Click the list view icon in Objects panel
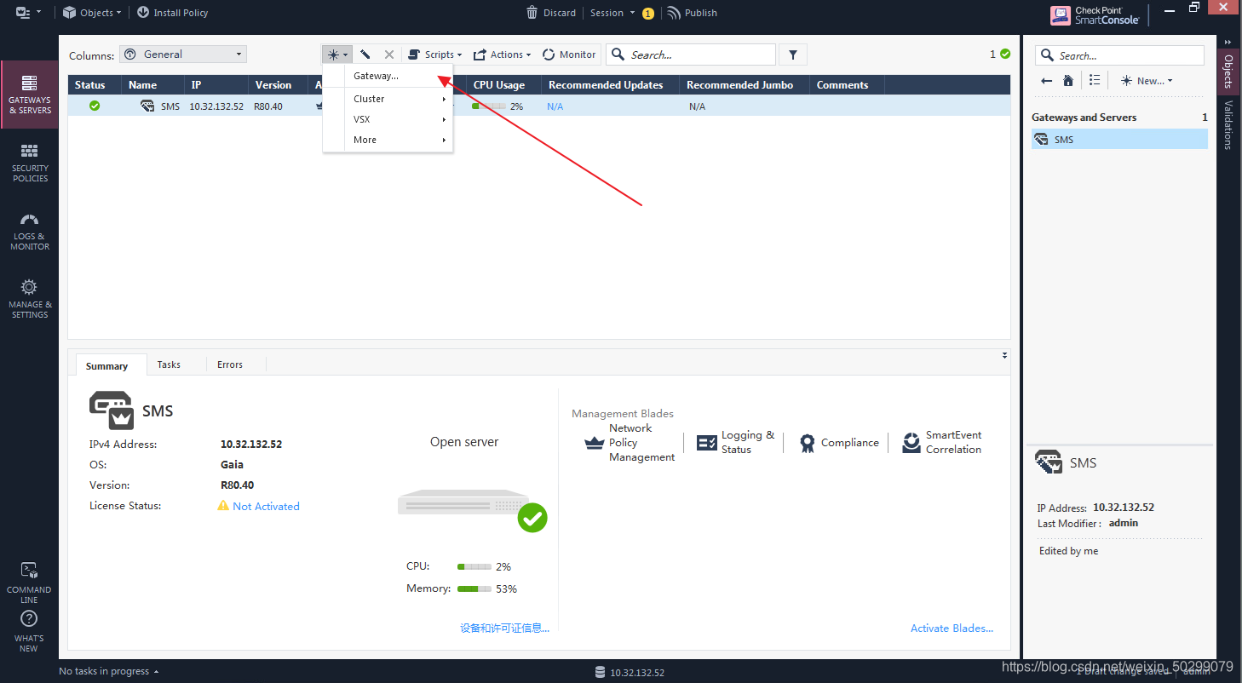This screenshot has height=683, width=1242. (x=1095, y=80)
